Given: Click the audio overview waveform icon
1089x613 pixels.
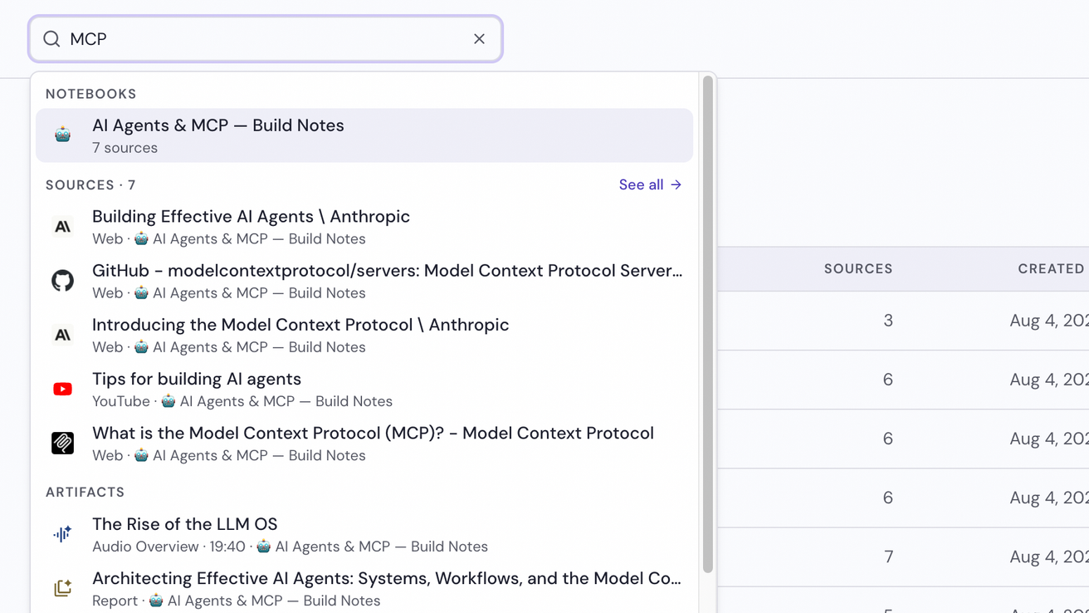Looking at the screenshot, I should pyautogui.click(x=62, y=534).
